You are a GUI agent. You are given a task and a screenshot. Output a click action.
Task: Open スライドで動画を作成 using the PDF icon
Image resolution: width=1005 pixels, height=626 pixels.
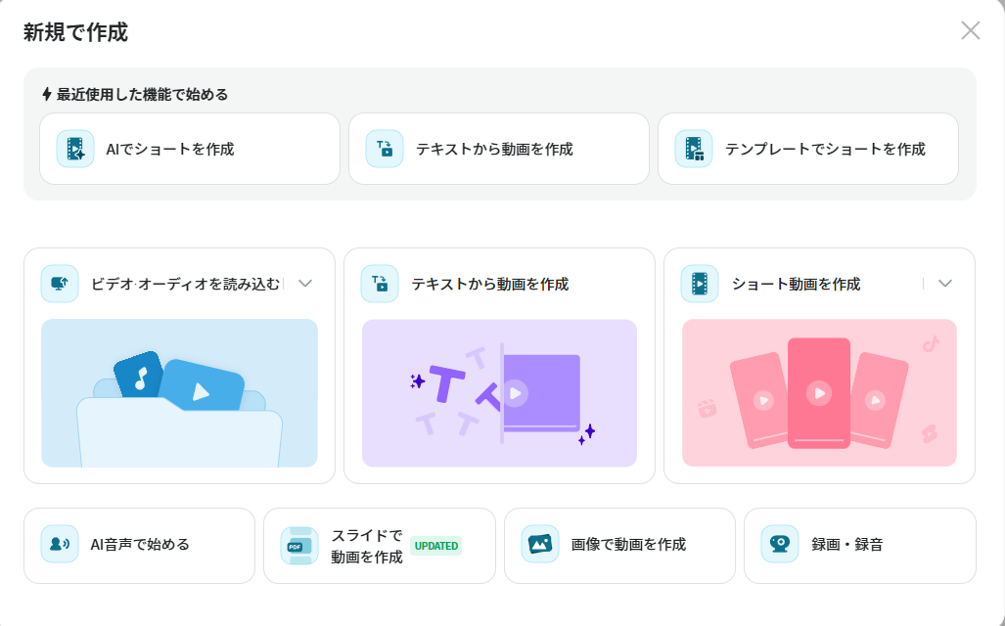click(299, 546)
